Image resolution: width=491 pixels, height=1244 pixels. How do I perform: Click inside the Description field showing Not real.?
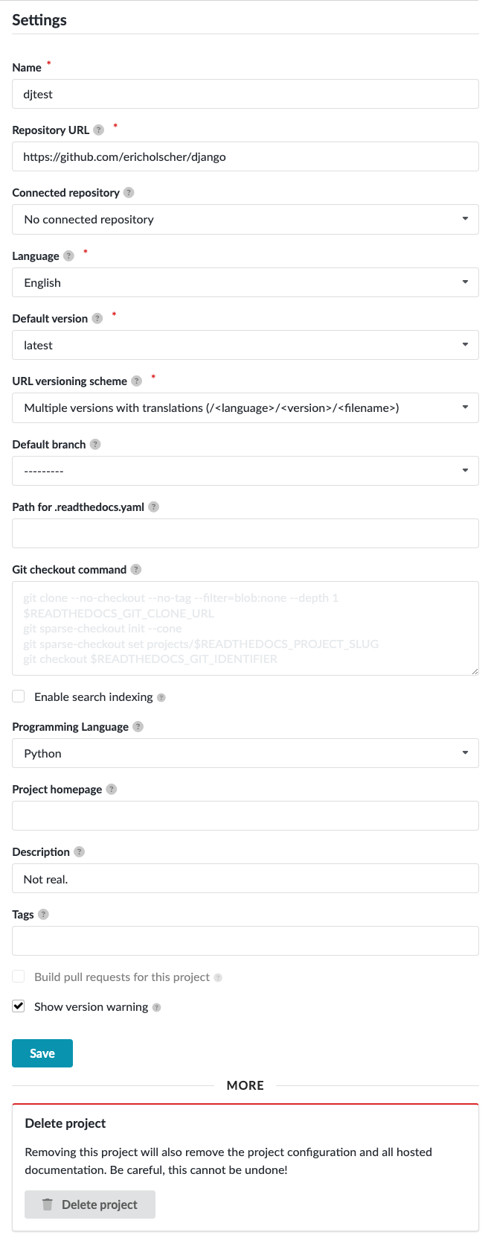(245, 878)
